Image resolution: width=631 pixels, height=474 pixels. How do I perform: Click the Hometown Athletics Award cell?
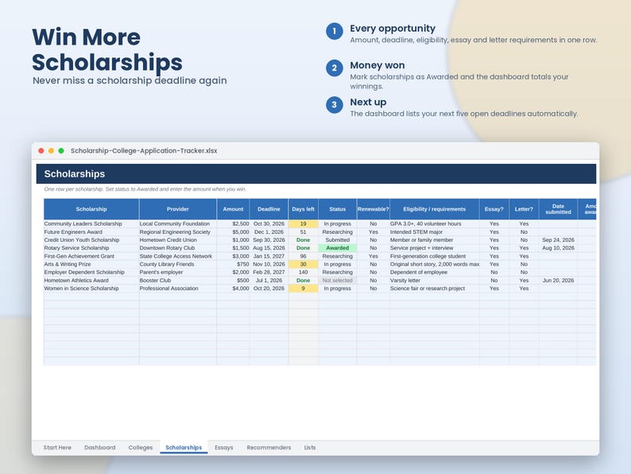click(x=91, y=280)
